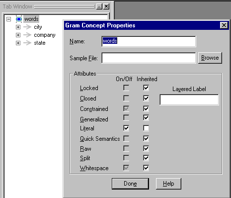Screen dimensions: 231x198
Task: Click the Split attribute label
Action: point(85,158)
